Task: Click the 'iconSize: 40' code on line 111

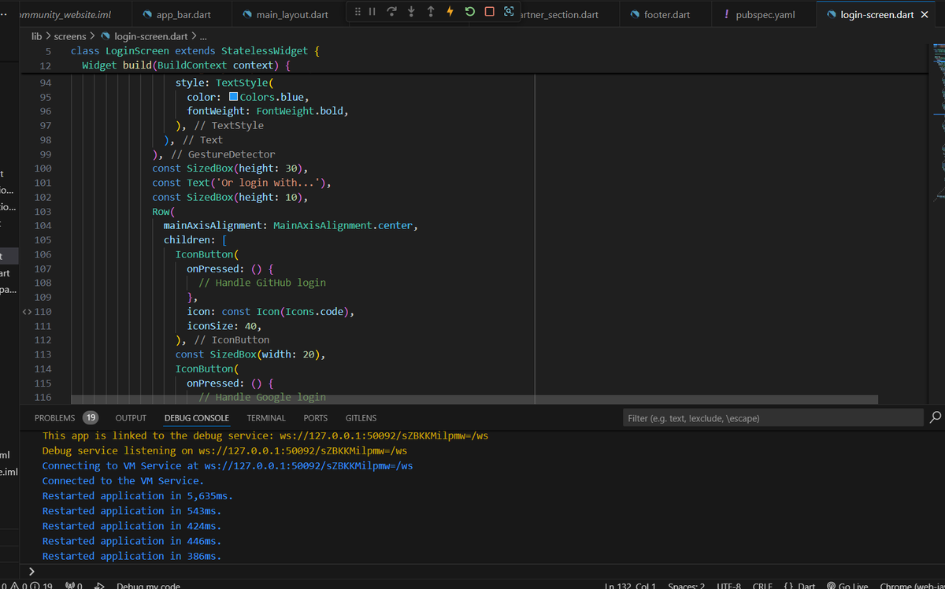Action: click(x=224, y=326)
